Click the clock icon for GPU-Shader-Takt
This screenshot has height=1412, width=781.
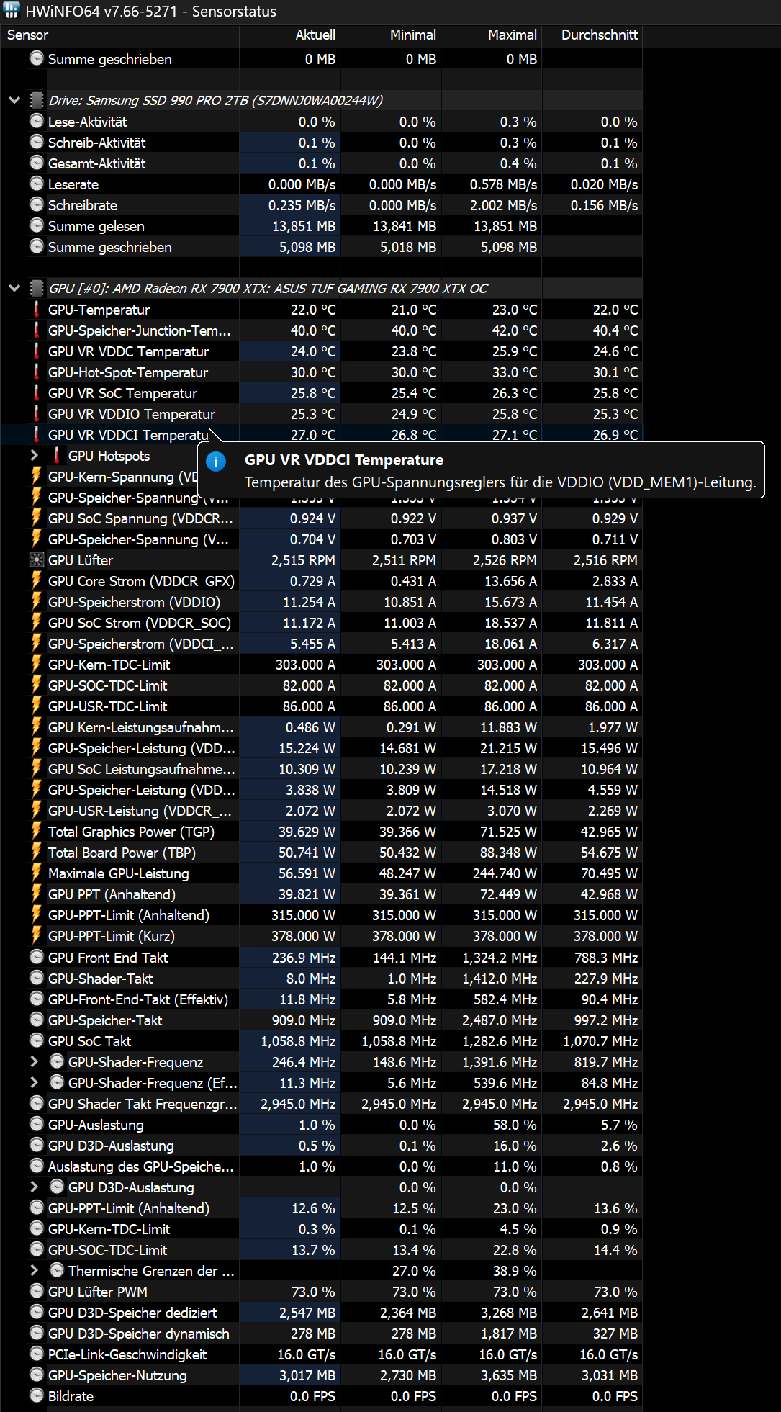pos(37,978)
